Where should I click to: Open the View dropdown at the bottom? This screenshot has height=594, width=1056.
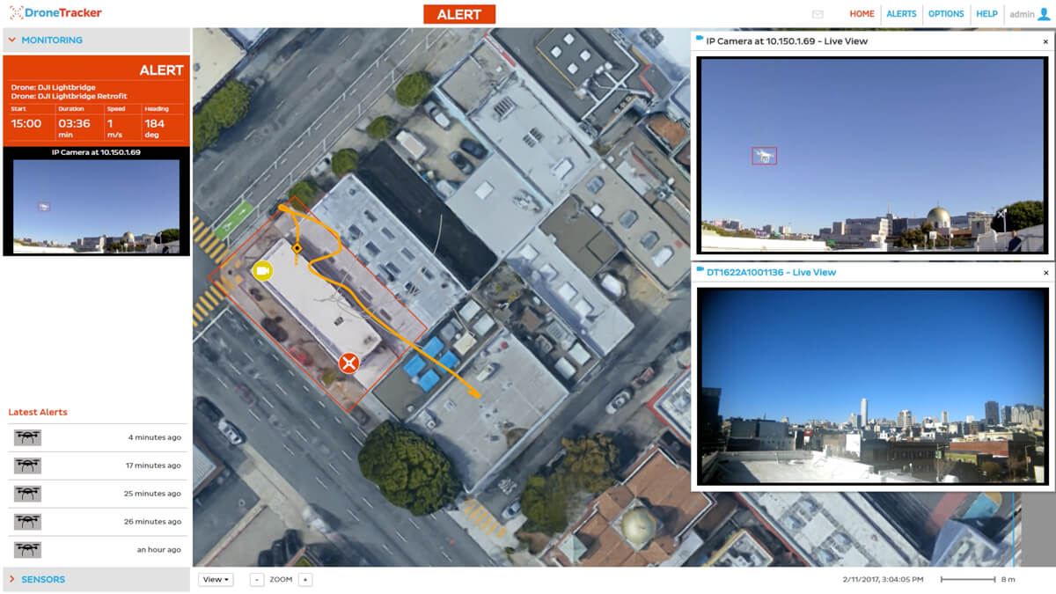click(216, 579)
